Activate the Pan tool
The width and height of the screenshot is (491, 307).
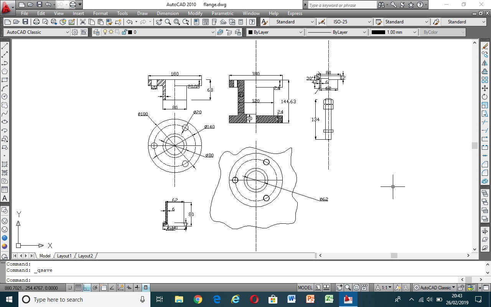(159, 22)
